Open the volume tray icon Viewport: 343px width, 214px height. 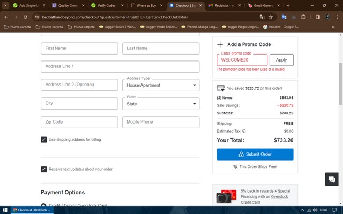click(x=315, y=210)
